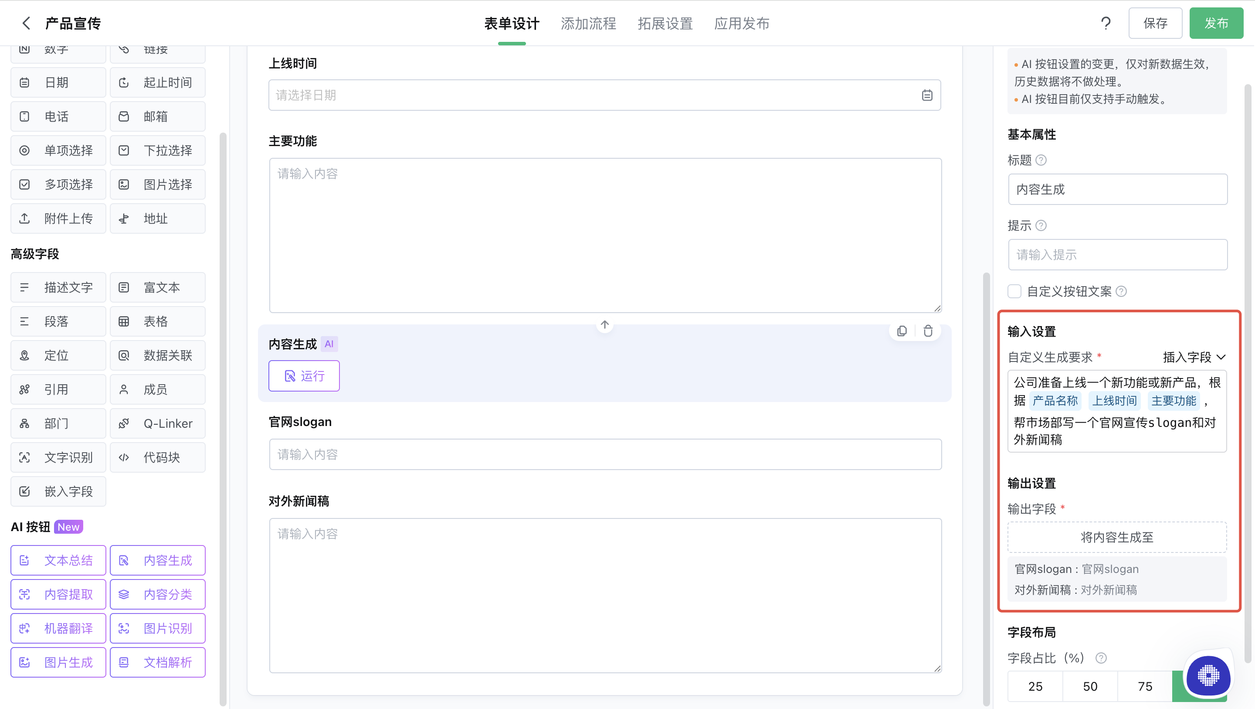Add the 单项选择 radio field component
The image size is (1255, 709).
[58, 150]
